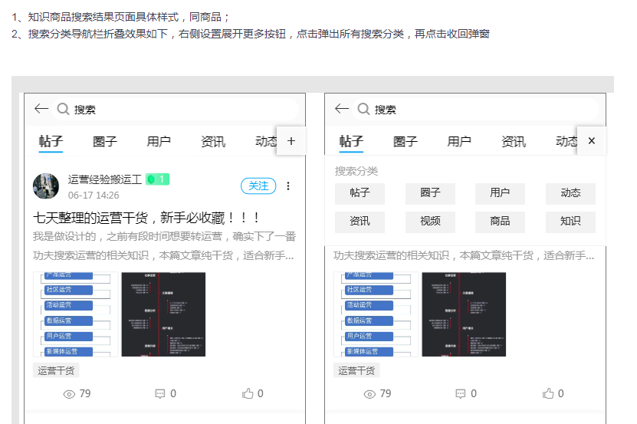Switch to the 资讯 tab in right mockup's tab bar
Image resolution: width=637 pixels, height=424 pixels.
513,141
